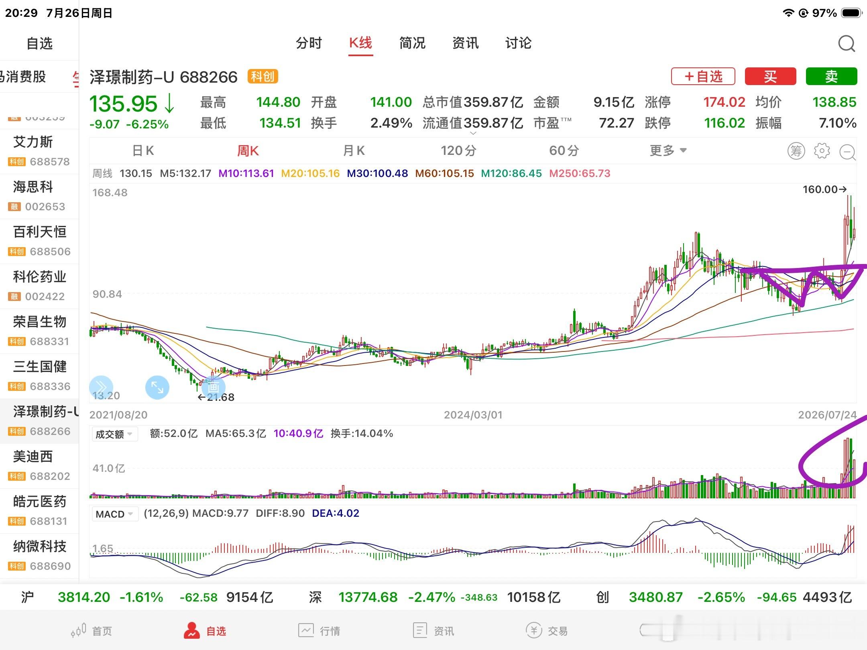This screenshot has width=867, height=650.
Task: Select 荣昌生物 in the watchlist
Action: pyautogui.click(x=39, y=331)
